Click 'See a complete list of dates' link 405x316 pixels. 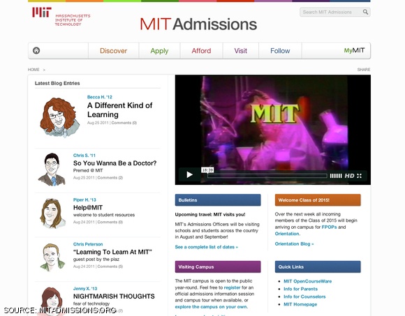(x=207, y=247)
